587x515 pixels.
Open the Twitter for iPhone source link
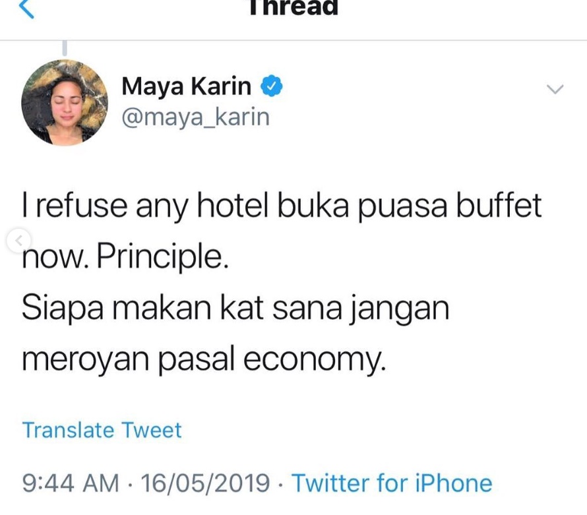pyautogui.click(x=392, y=483)
